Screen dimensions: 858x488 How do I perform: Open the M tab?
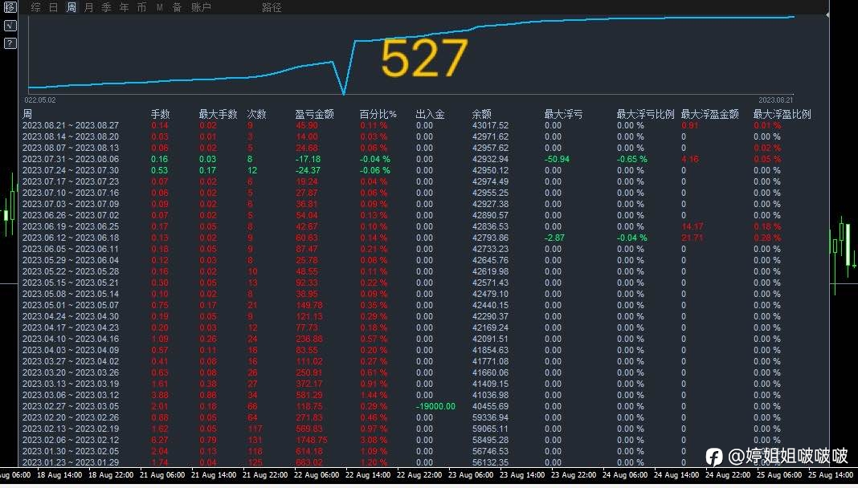160,7
